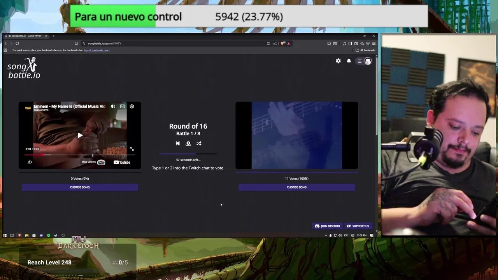Click the Más videos thumbnail
The height and width of the screenshot is (280, 498).
[x=101, y=162]
